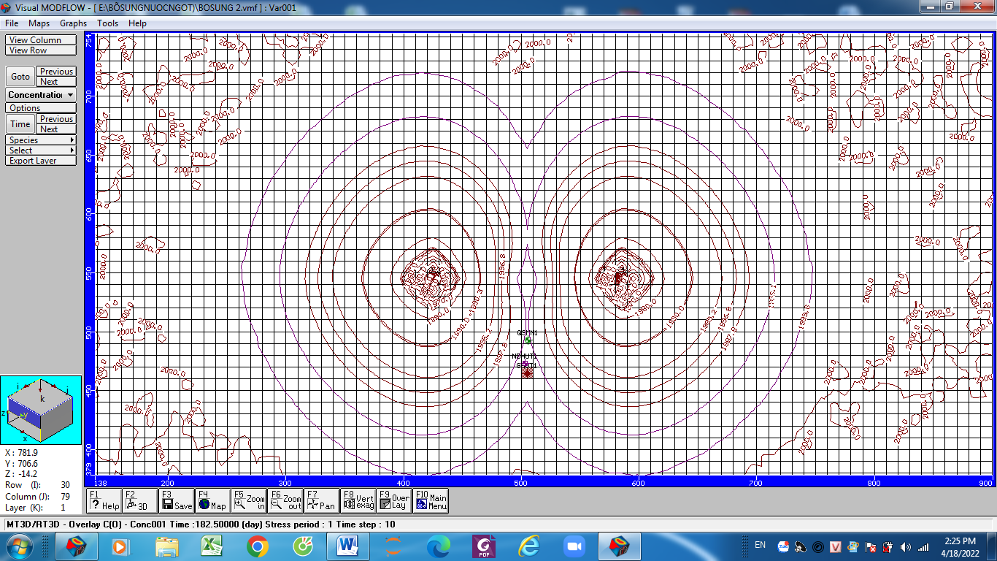
Task: Expand the Select submenu
Action: point(40,150)
